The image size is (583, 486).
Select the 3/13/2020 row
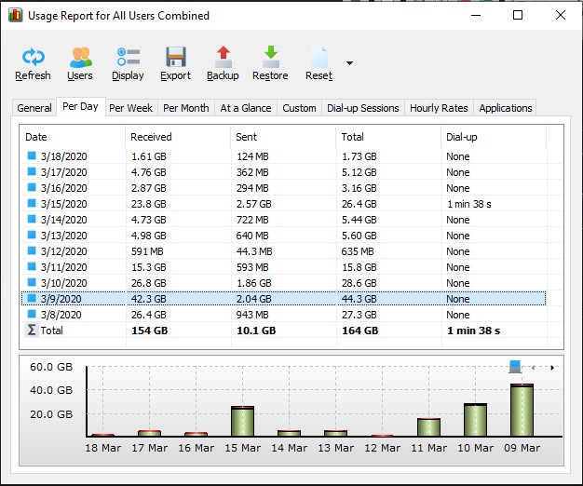tap(284, 236)
